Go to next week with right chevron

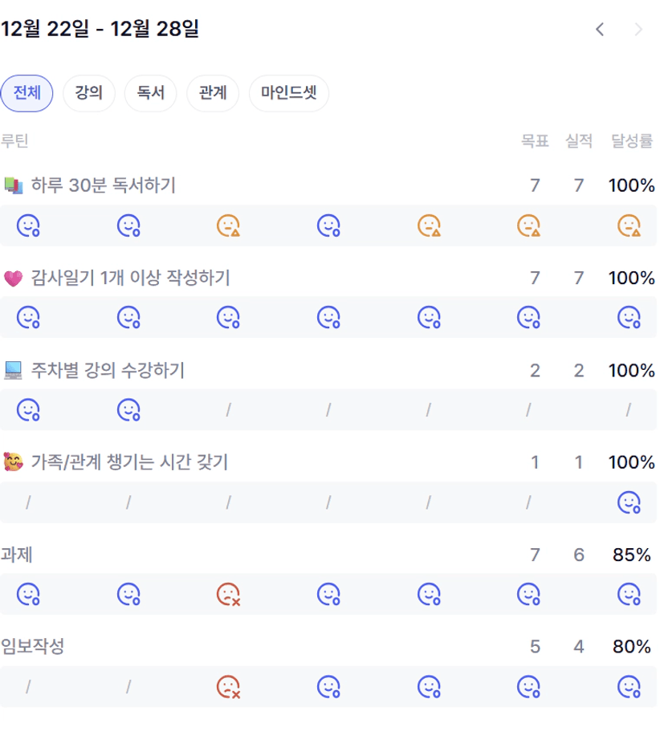tap(638, 30)
